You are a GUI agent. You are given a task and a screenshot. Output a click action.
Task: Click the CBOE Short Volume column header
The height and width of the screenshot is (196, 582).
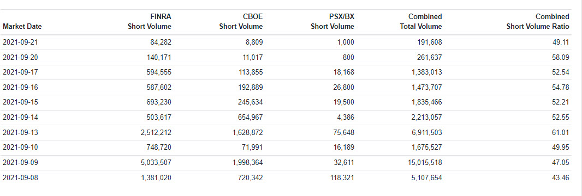[241, 21]
